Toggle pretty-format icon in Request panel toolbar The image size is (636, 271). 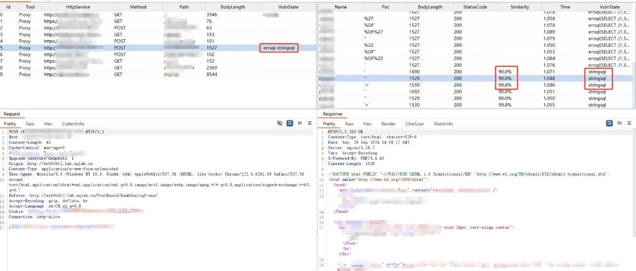pyautogui.click(x=290, y=123)
